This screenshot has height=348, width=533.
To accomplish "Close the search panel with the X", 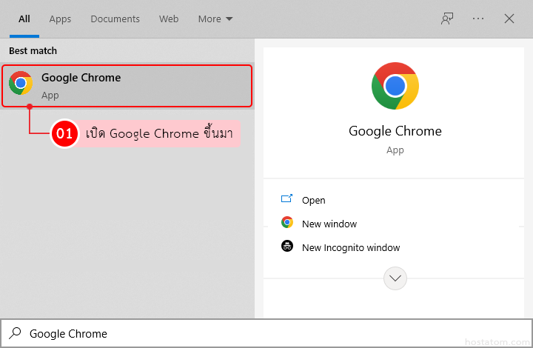I will [509, 19].
